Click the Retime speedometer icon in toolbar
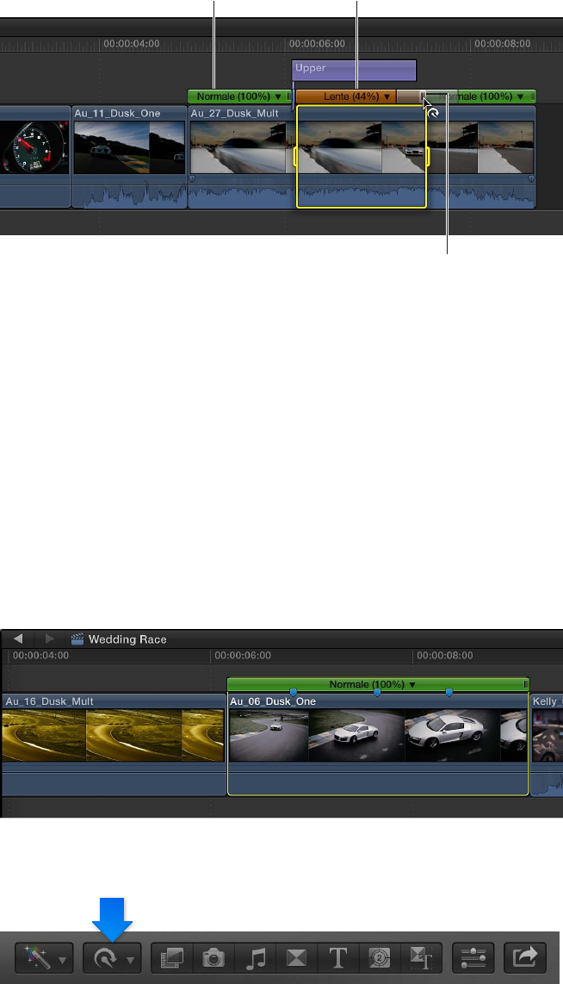Image resolution: width=563 pixels, height=984 pixels. point(105,958)
